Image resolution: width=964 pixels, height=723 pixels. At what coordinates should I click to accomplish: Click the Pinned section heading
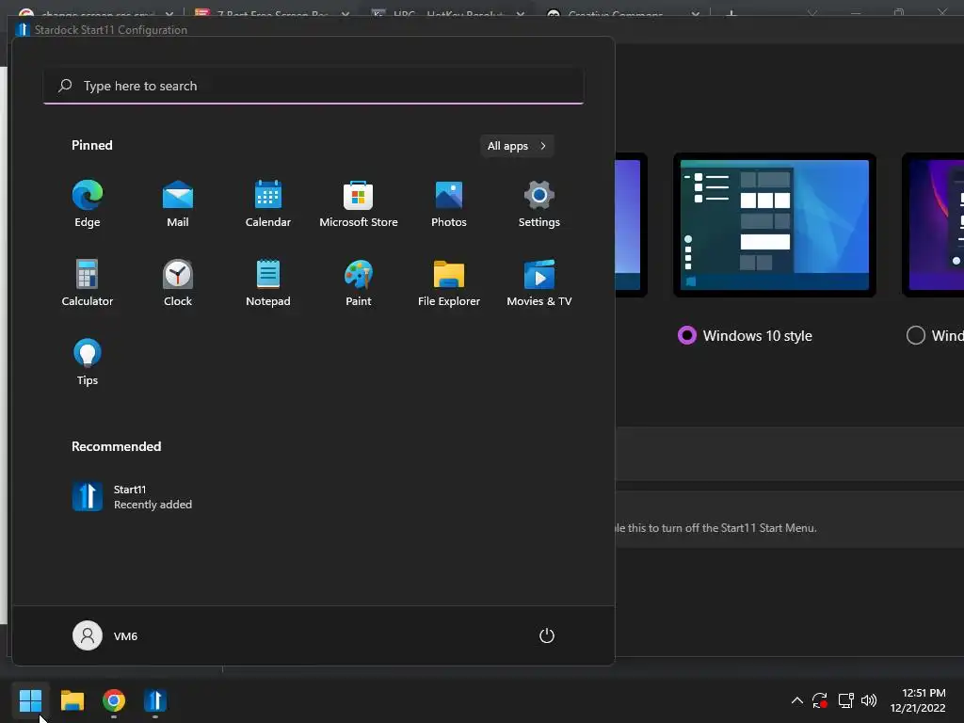click(x=92, y=145)
